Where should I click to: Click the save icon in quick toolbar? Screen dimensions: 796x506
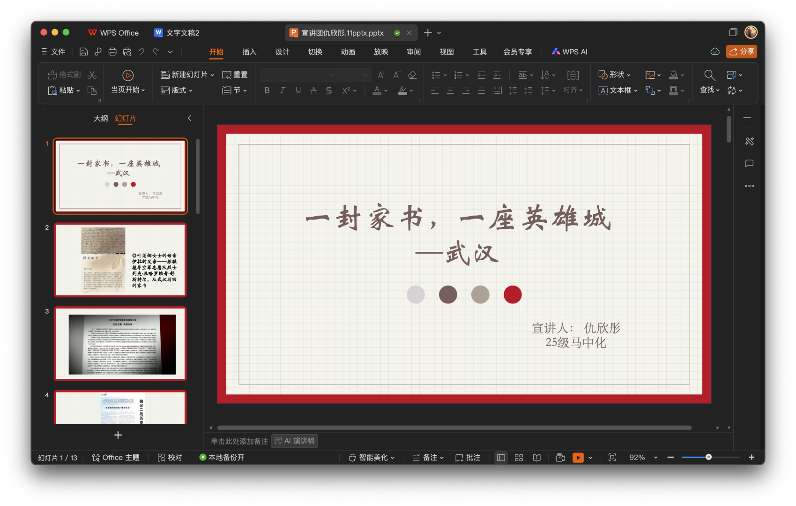click(83, 52)
